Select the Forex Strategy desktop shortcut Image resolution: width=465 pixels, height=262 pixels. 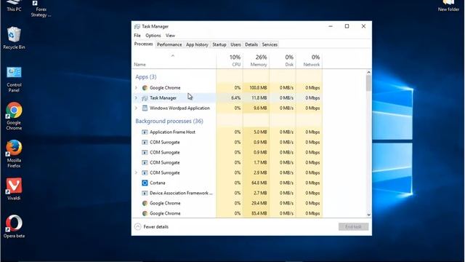coord(41,9)
